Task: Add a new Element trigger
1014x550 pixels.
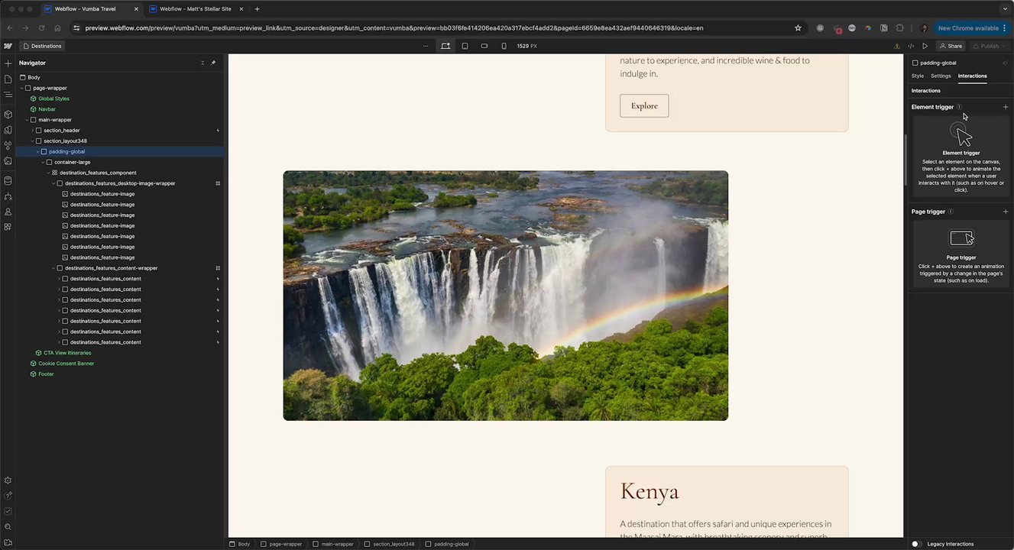Action: pos(1005,107)
